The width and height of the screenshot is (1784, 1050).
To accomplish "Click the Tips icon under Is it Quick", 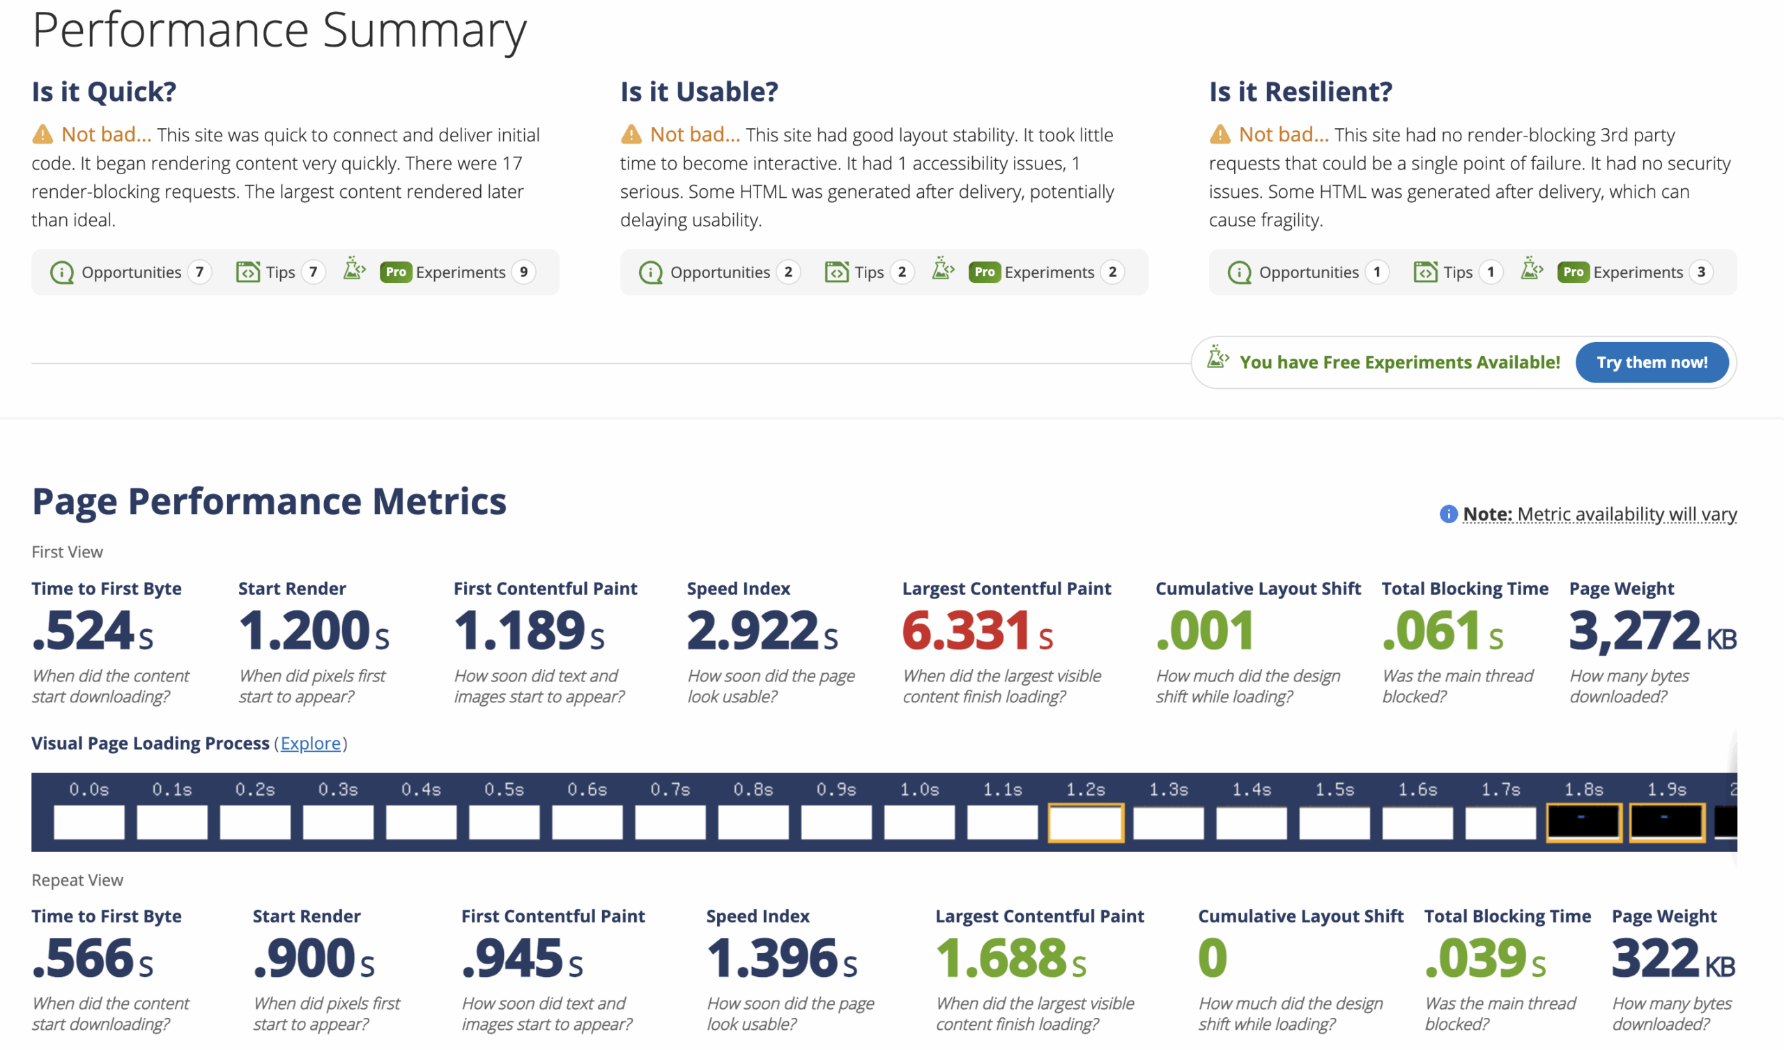I will [x=247, y=272].
